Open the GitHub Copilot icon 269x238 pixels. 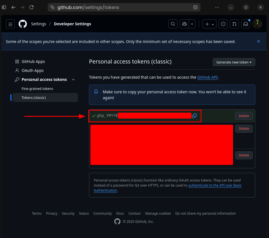coord(184,24)
